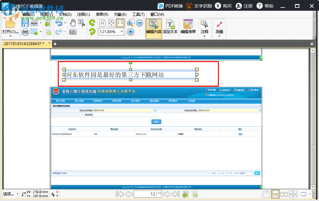
Task: Expand the save button dropdown arrow
Action: [40, 23]
